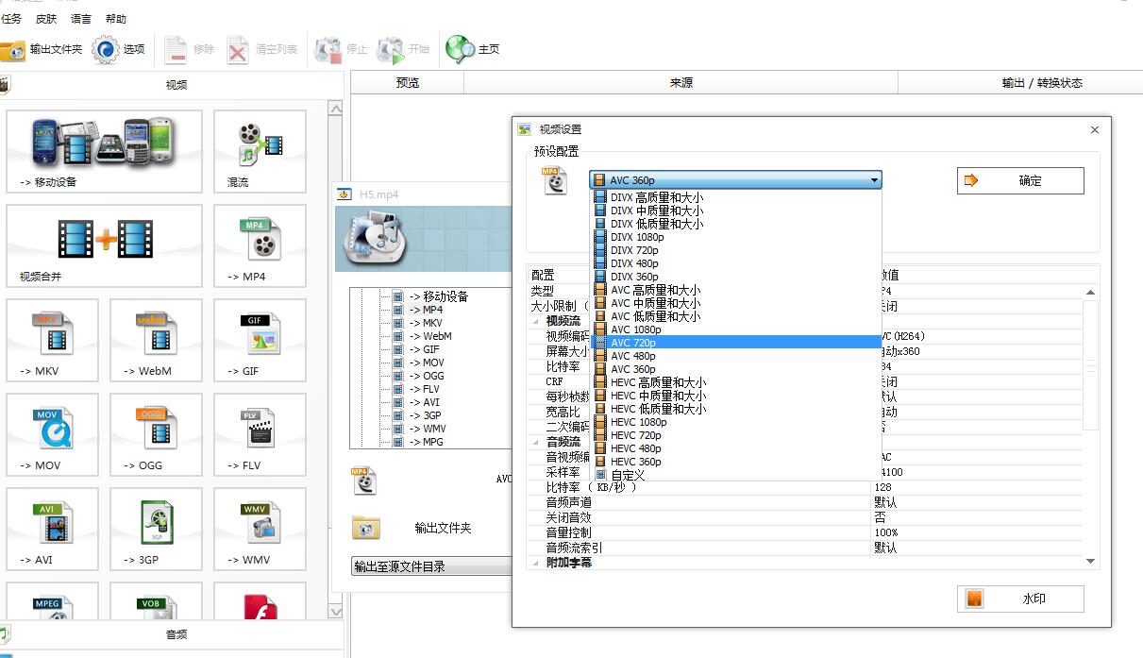Image resolution: width=1143 pixels, height=658 pixels.
Task: Click settings list scrollbar down arrow
Action: (x=1091, y=562)
